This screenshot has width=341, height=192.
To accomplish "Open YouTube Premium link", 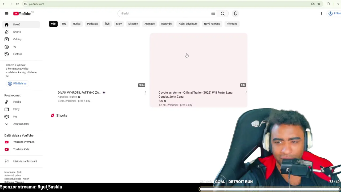I will pyautogui.click(x=21, y=142).
